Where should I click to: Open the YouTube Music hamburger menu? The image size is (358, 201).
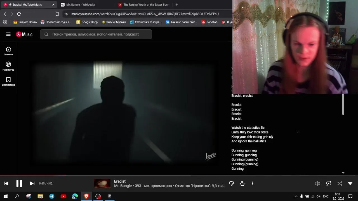pos(8,34)
